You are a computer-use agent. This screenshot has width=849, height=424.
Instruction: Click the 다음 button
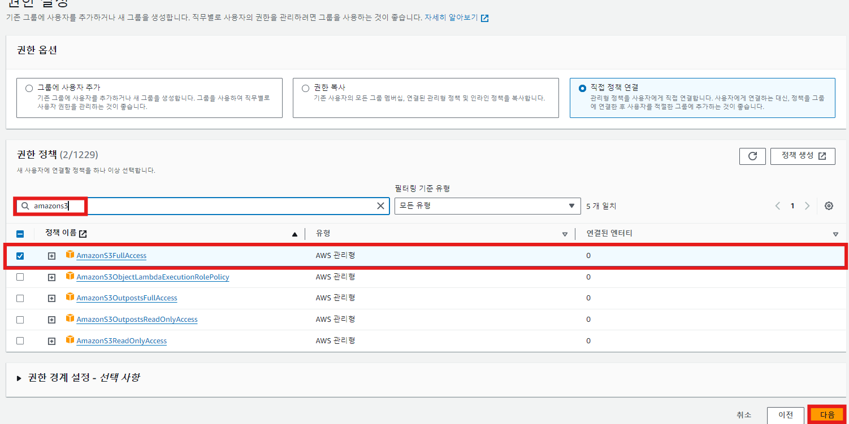[827, 415]
